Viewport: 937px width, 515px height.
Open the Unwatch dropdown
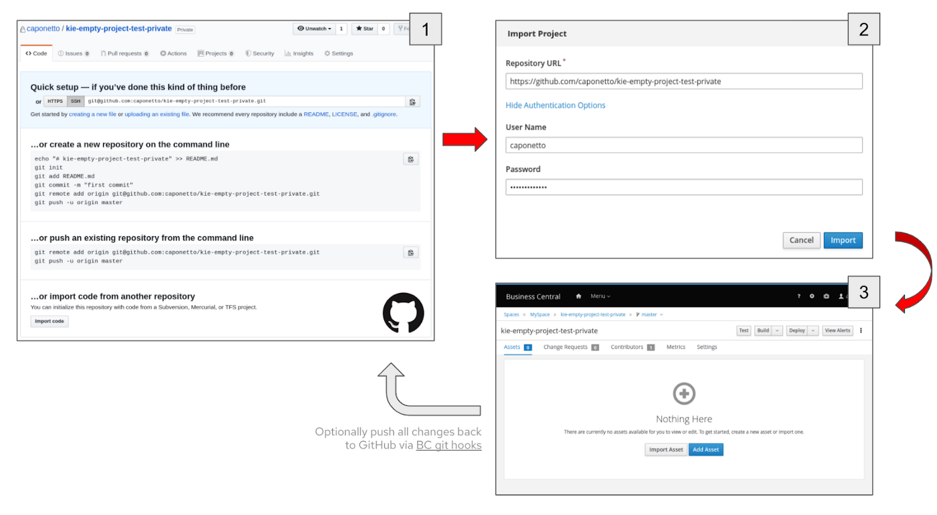tap(314, 28)
